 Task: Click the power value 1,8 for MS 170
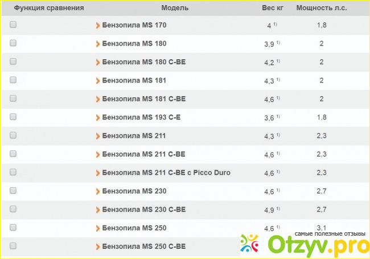pos(322,25)
